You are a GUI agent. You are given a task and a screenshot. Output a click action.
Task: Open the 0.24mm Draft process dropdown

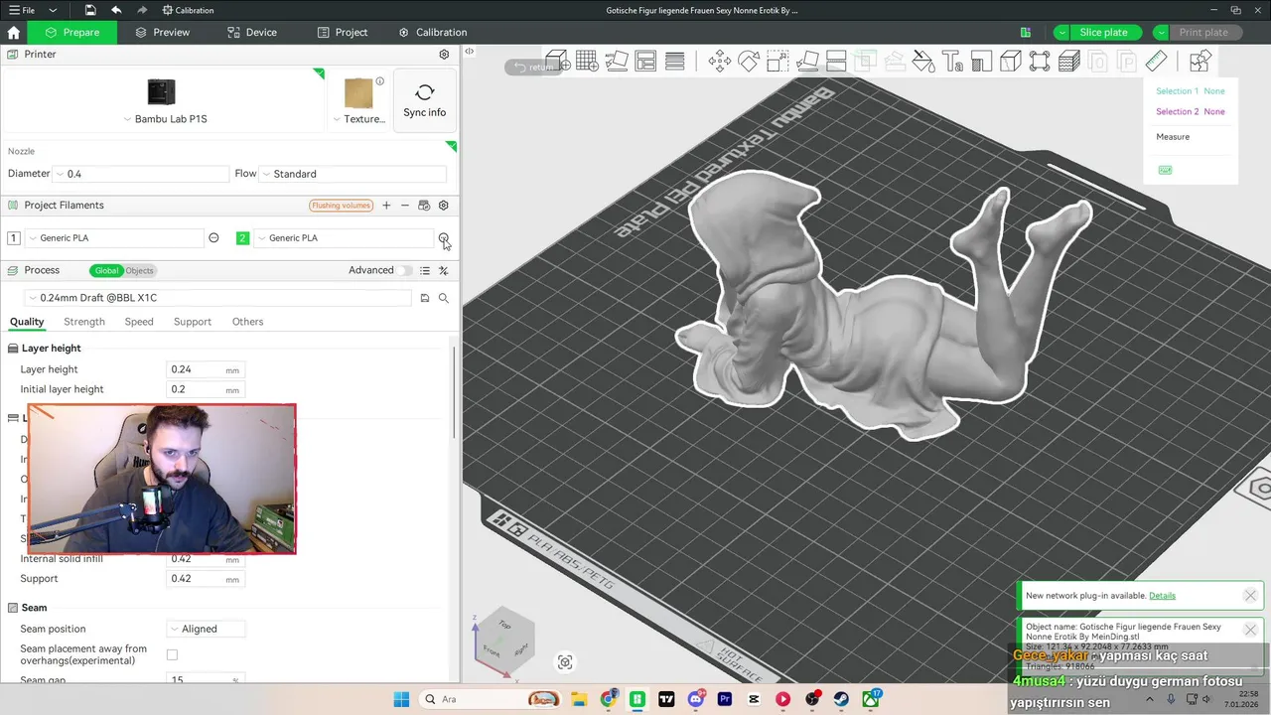218,298
